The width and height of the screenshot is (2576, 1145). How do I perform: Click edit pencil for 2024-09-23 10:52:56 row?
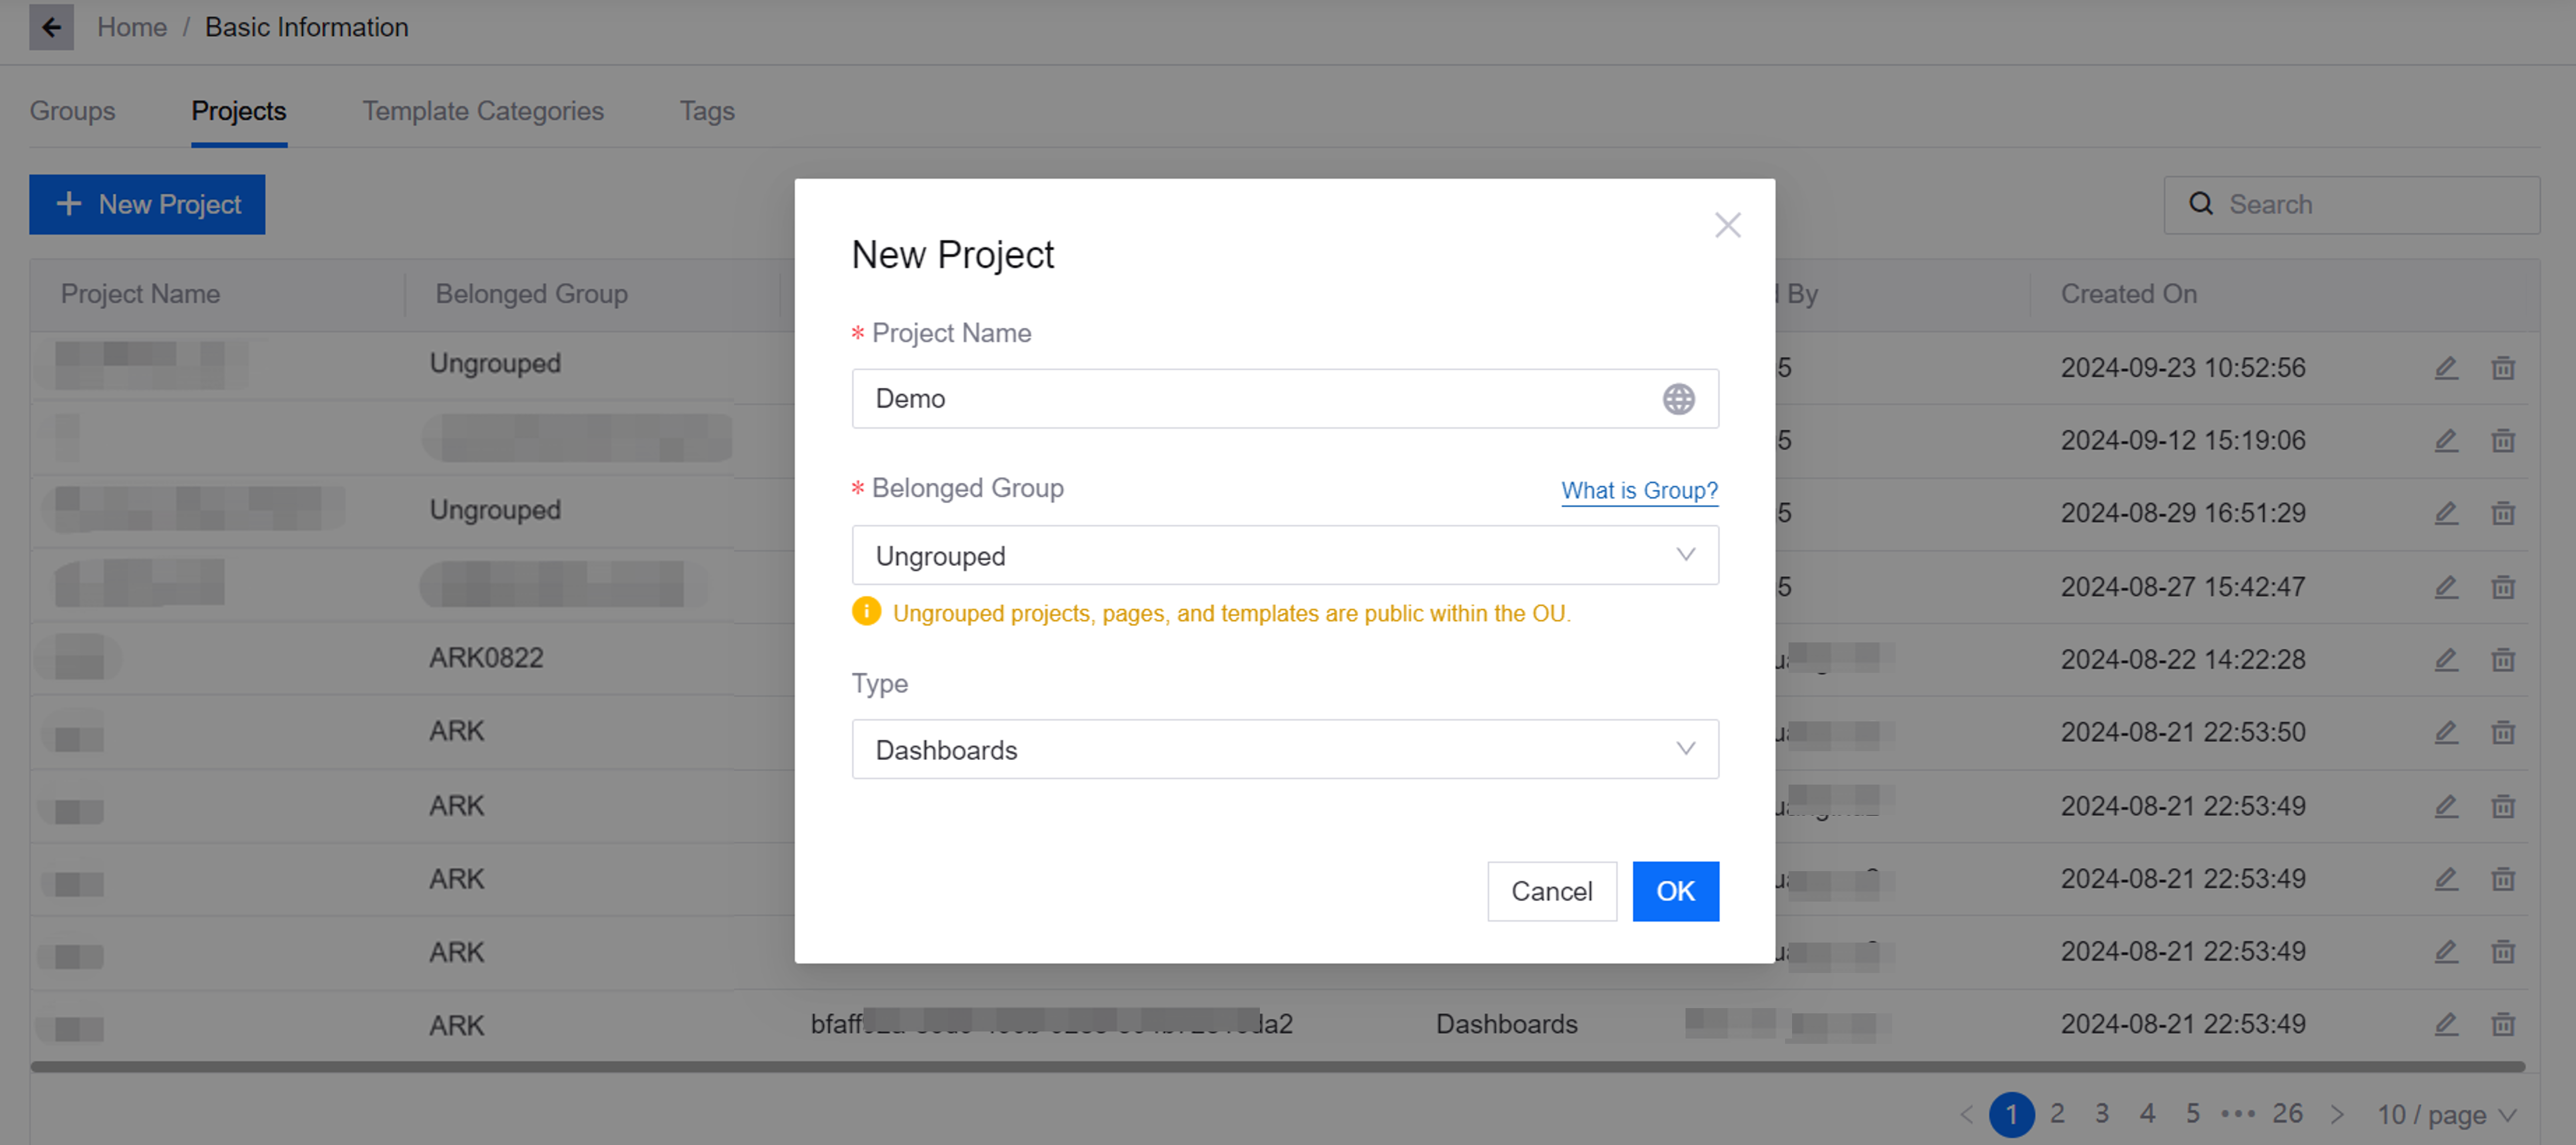2445,367
